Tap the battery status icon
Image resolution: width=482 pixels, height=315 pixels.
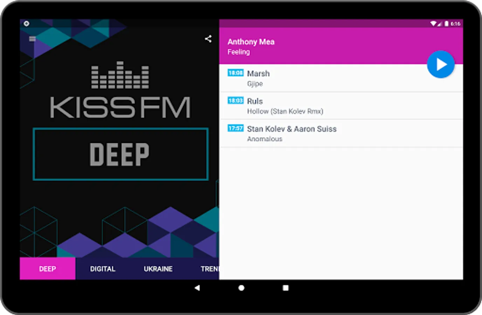point(447,24)
